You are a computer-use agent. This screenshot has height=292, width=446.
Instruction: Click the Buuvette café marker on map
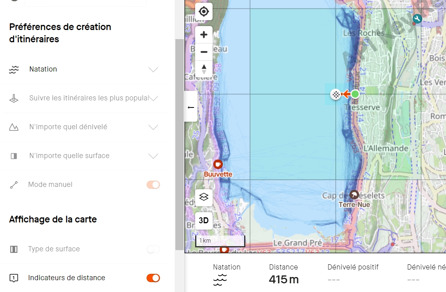pos(218,164)
